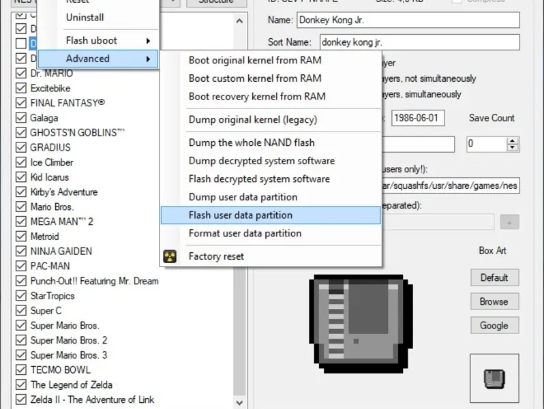Uncheck Ice Climber

click(x=21, y=162)
